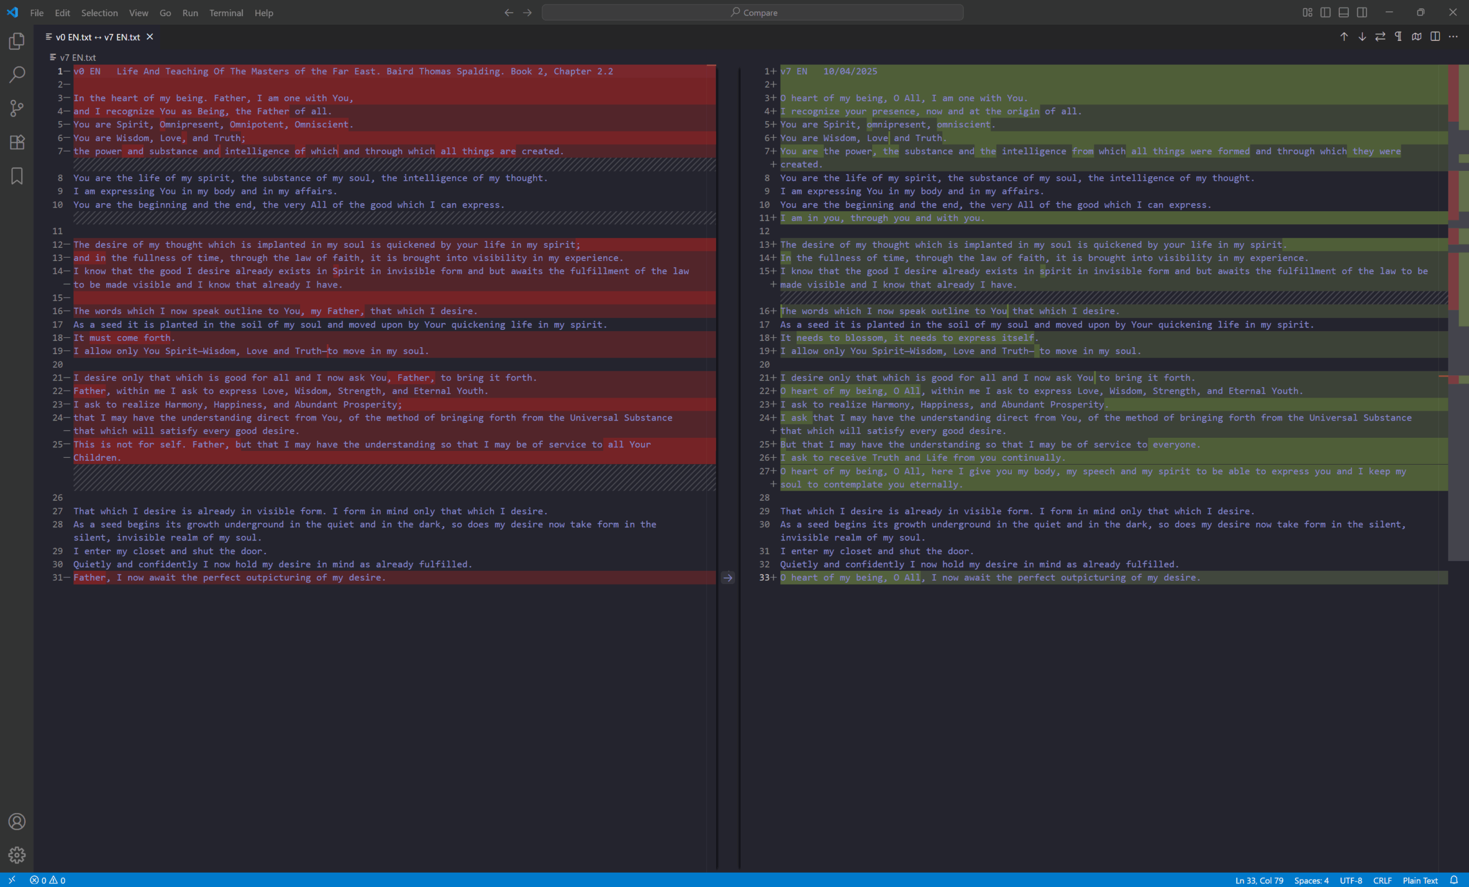Toggle the bottom panel visibility
Image resolution: width=1469 pixels, height=887 pixels.
(1344, 13)
